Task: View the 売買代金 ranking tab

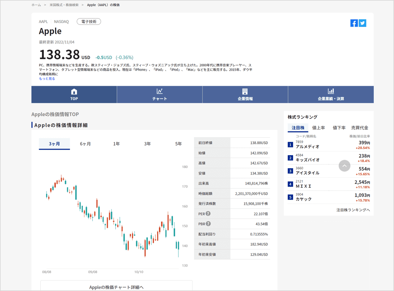Action: 360,128
